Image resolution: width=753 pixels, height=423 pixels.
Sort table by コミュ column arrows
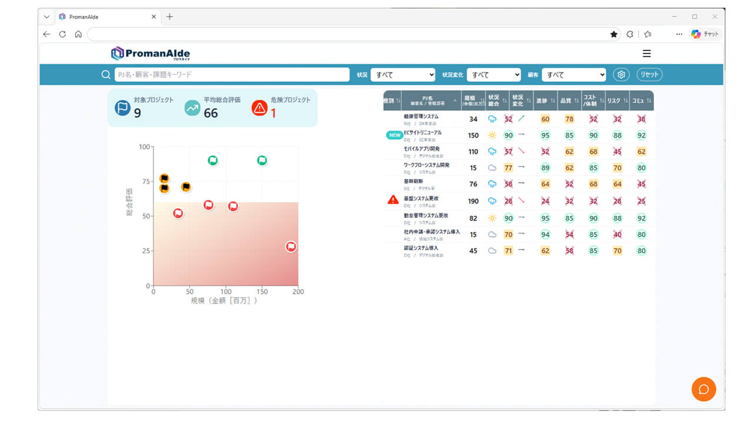click(x=649, y=100)
